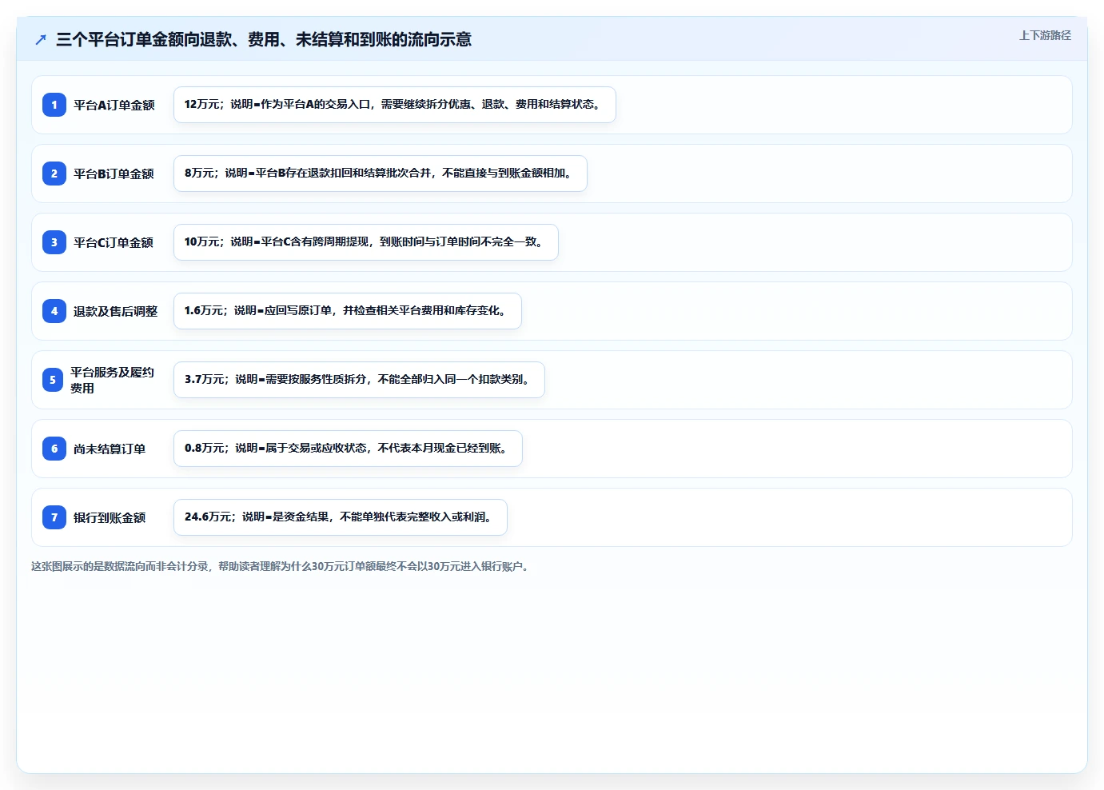Click the 8万元 description box for 平台B
Image resolution: width=1104 pixels, height=790 pixels.
coord(381,174)
